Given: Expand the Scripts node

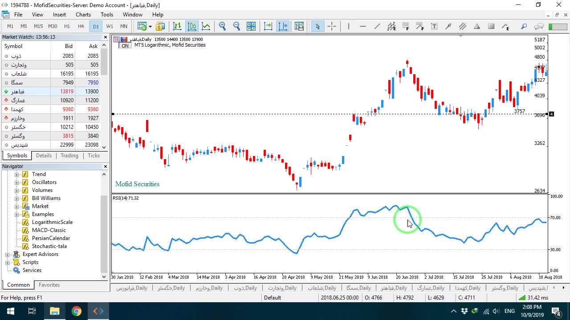Looking at the screenshot, I should [x=8, y=262].
